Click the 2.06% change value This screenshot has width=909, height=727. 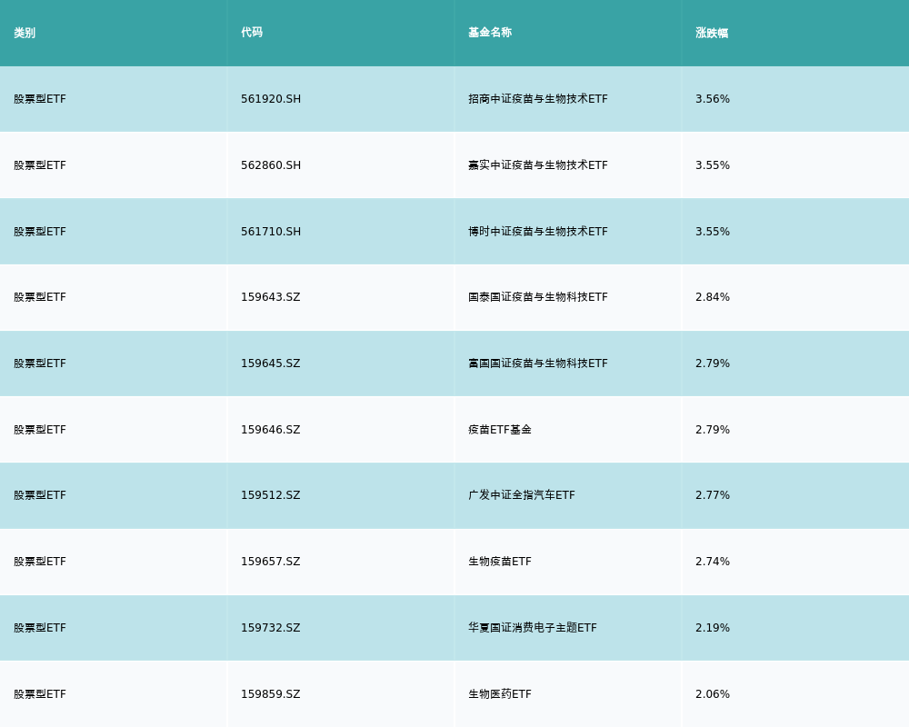713,694
